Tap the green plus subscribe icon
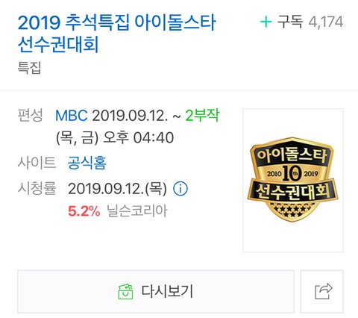The width and height of the screenshot is (358, 318). click(266, 22)
